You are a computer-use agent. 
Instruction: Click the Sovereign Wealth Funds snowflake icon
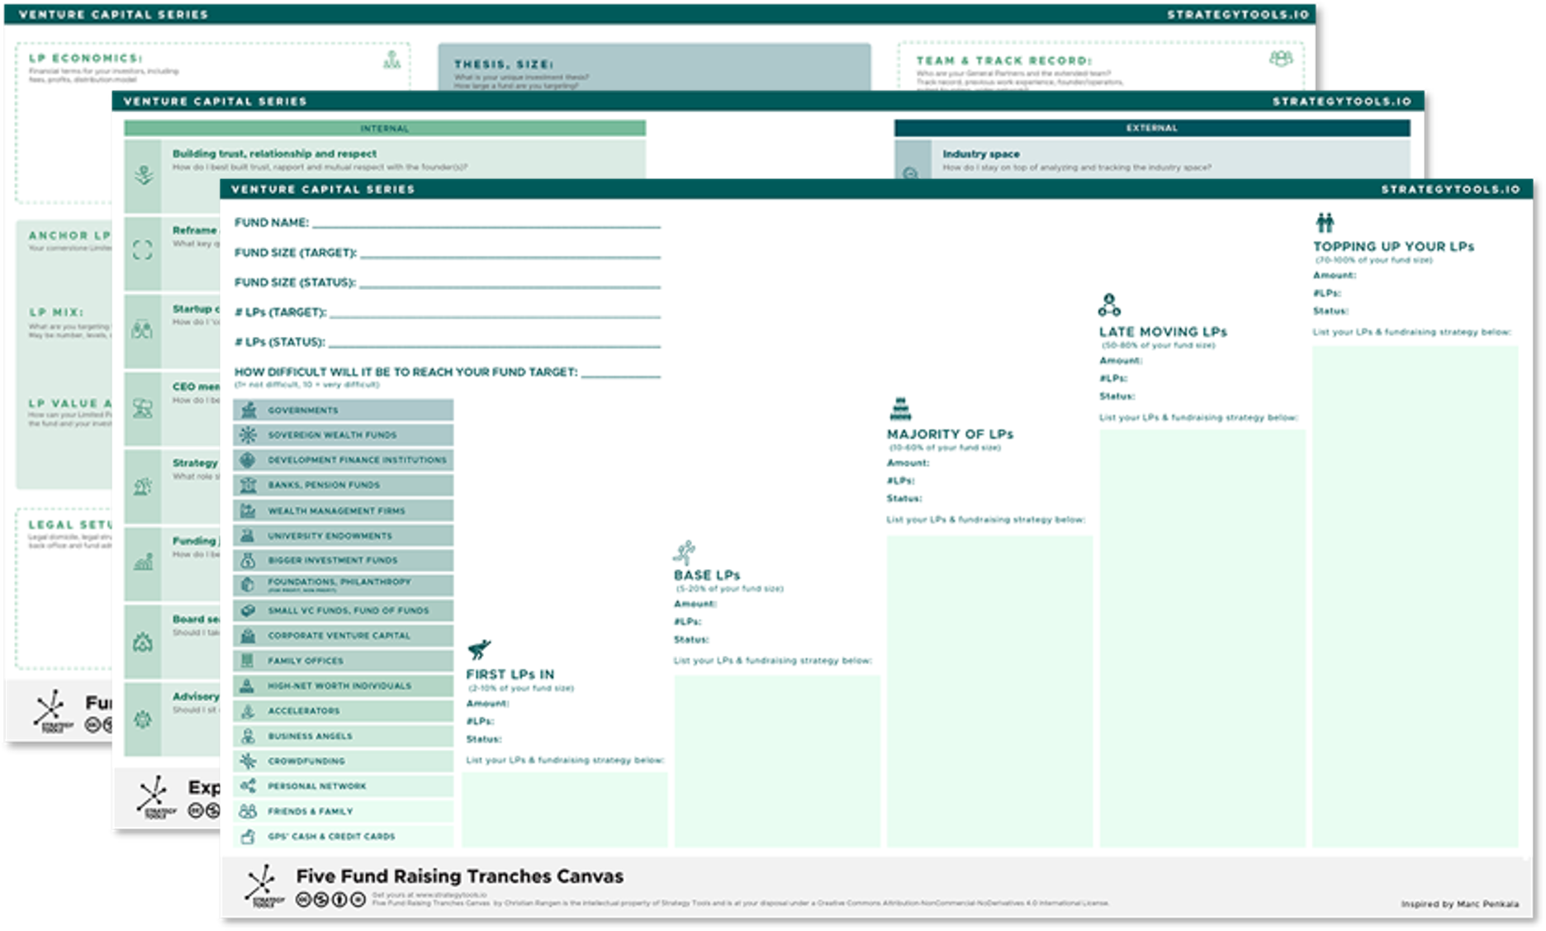click(248, 435)
